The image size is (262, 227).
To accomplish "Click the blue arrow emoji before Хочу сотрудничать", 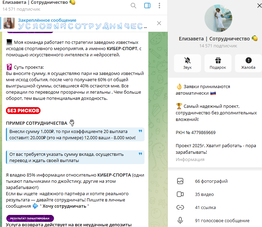I will (35, 206).
